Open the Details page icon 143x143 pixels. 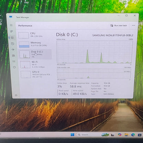point(14,62)
